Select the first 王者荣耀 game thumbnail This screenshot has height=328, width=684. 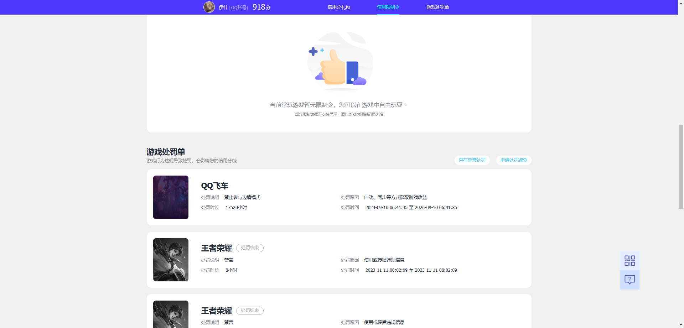click(x=171, y=260)
